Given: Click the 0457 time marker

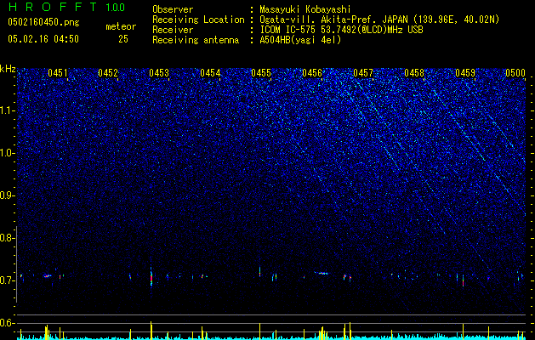Looking at the screenshot, I should coord(363,73).
